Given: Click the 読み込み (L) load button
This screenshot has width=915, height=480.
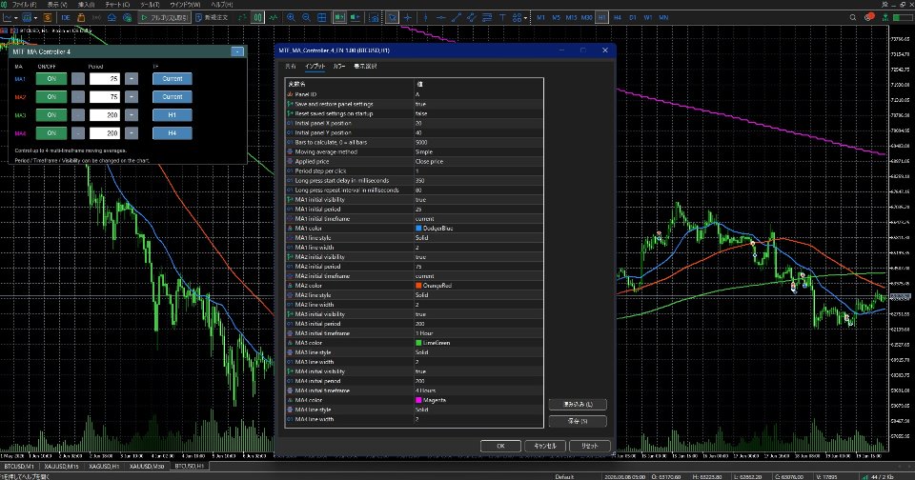Looking at the screenshot, I should [578, 404].
